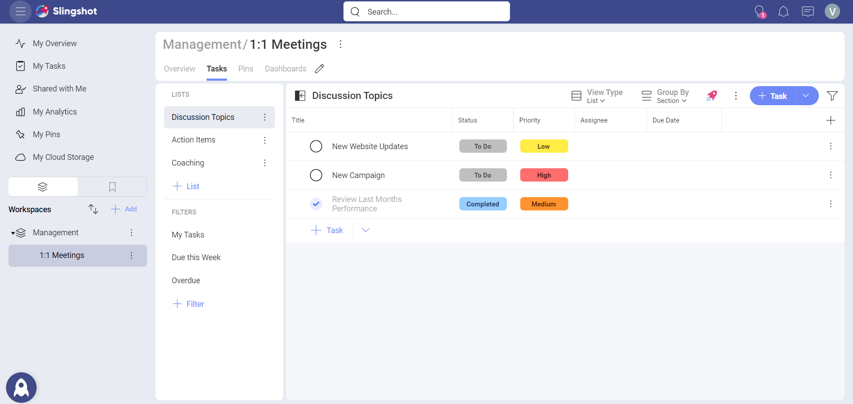853x404 pixels.
Task: Expand the inline add Task chevron
Action: (366, 230)
